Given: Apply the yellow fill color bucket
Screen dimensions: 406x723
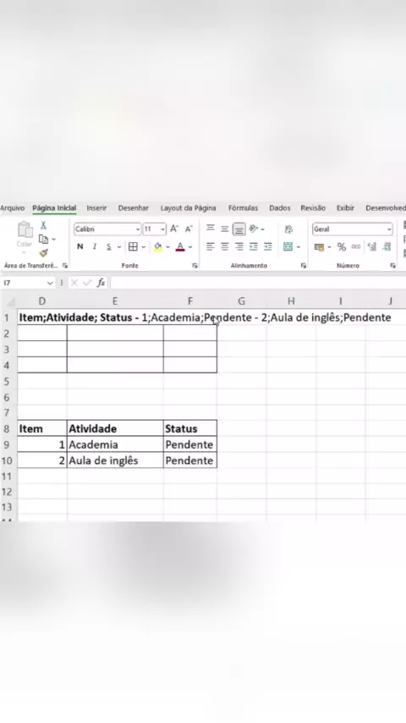Looking at the screenshot, I should pos(158,246).
